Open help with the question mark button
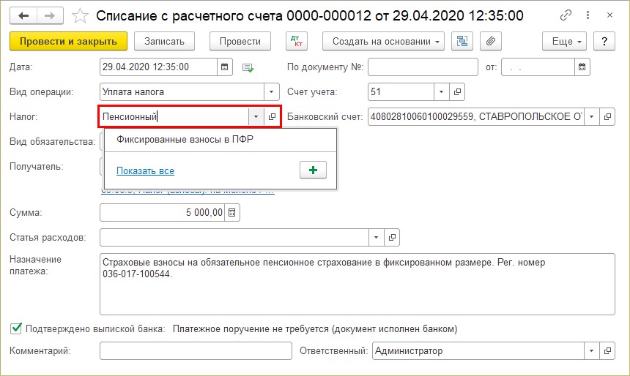This screenshot has width=630, height=376. point(604,42)
